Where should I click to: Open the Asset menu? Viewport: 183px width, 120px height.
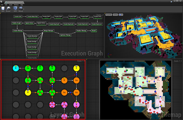pyautogui.click(x=10, y=5)
